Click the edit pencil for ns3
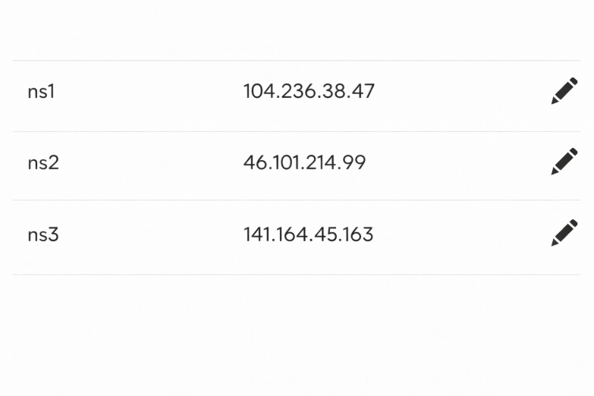 [564, 234]
